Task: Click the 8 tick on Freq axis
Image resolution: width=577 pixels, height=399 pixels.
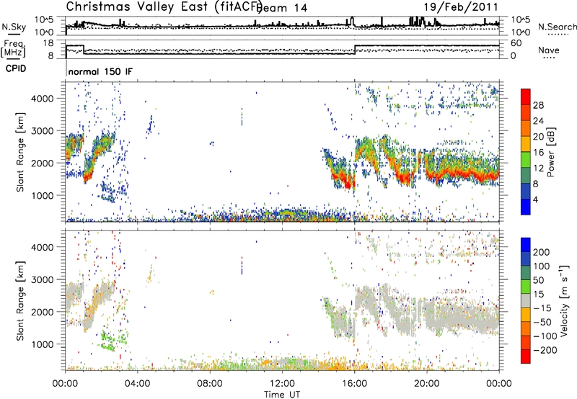Action: point(50,56)
